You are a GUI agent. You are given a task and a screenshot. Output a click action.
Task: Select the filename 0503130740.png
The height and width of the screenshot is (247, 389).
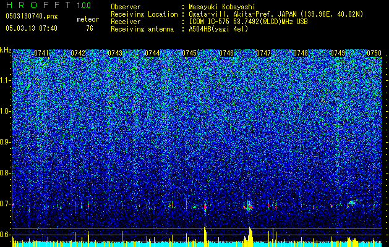(32, 16)
